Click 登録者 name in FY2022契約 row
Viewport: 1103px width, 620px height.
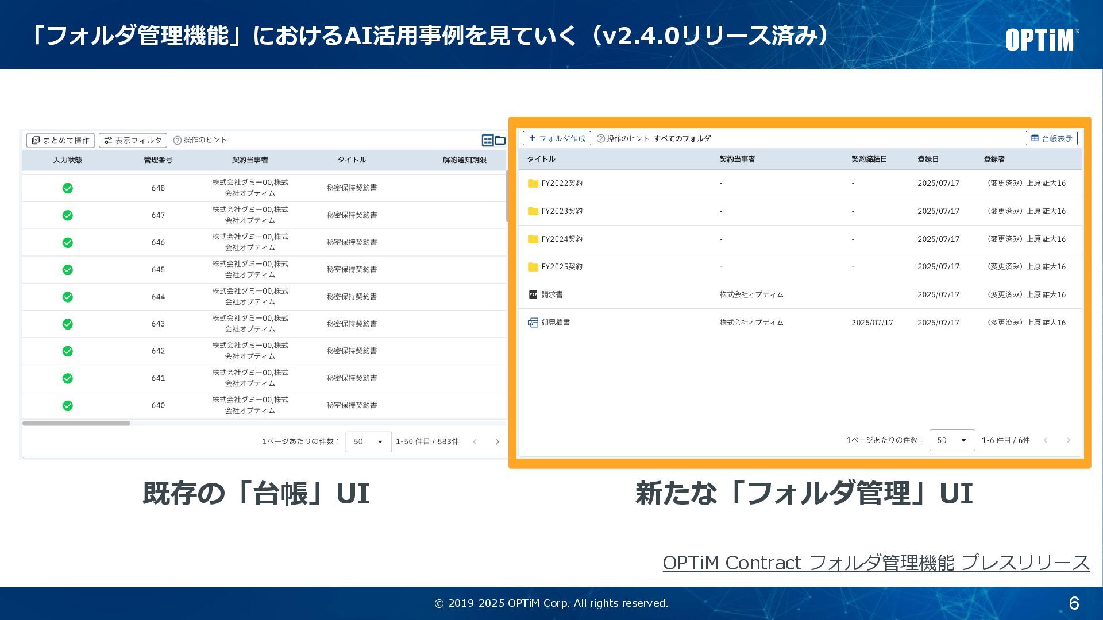pos(1026,184)
